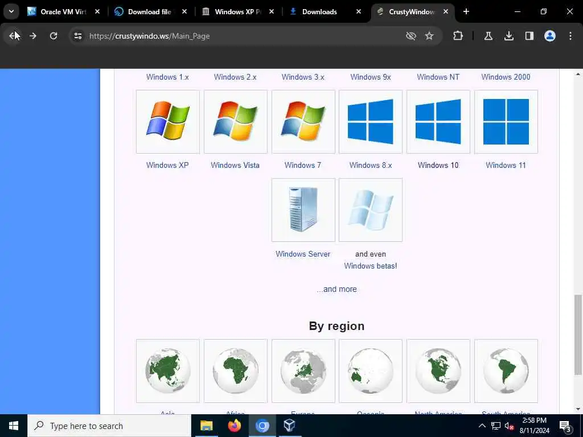Click the Europe globe thumbnail
583x437 pixels.
tap(303, 371)
